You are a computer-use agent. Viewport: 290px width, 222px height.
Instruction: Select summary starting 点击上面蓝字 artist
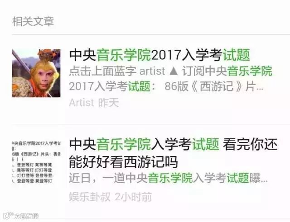tap(170, 71)
